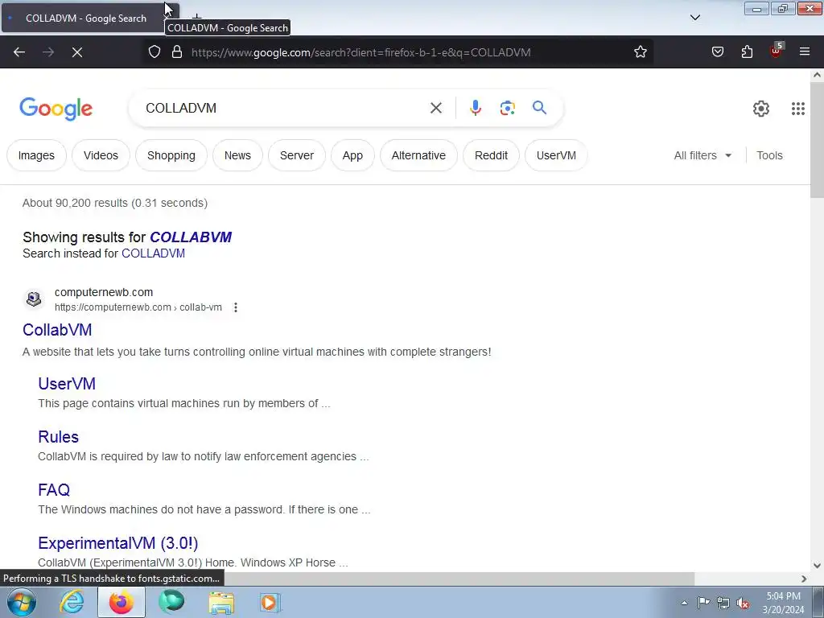Click computernewb.com site favicon
824x618 pixels.
pos(34,299)
